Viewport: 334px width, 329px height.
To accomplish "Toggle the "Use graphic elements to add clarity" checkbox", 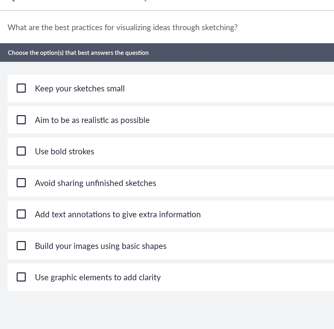I will coord(21,277).
